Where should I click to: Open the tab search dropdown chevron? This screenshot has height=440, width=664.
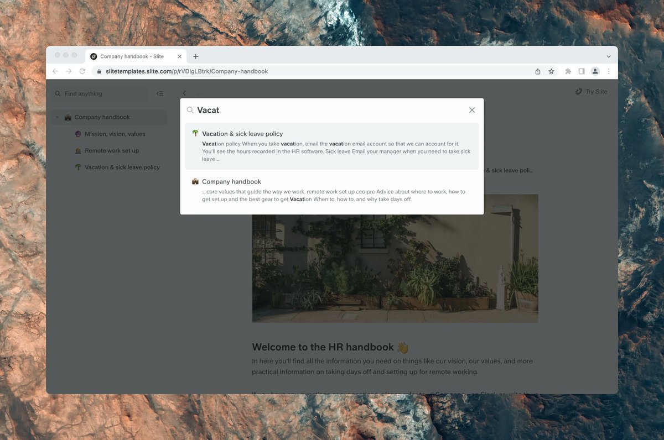pyautogui.click(x=609, y=56)
